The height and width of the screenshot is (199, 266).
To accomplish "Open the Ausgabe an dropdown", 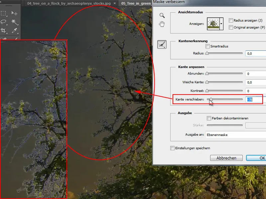I will pyautogui.click(x=236, y=135).
